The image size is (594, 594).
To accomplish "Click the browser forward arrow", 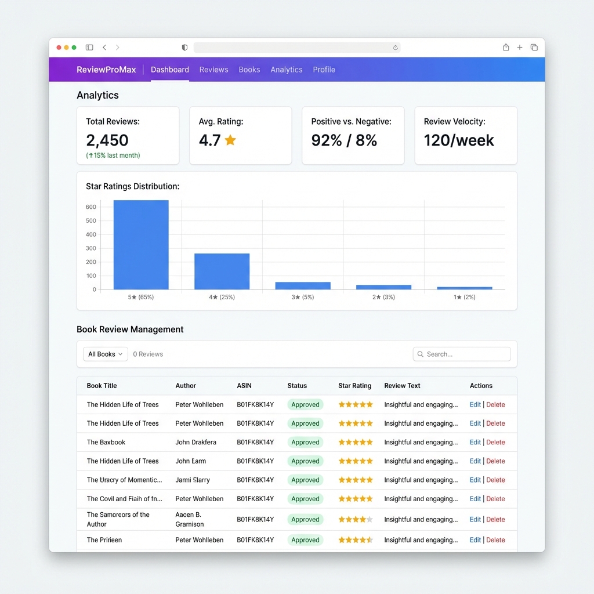I will click(x=118, y=48).
